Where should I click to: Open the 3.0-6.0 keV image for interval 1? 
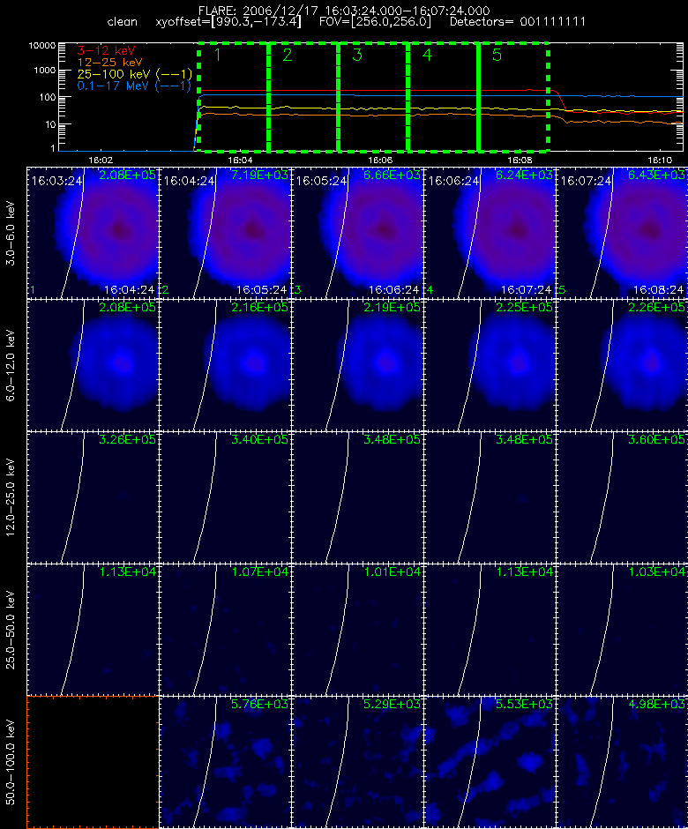[93, 233]
